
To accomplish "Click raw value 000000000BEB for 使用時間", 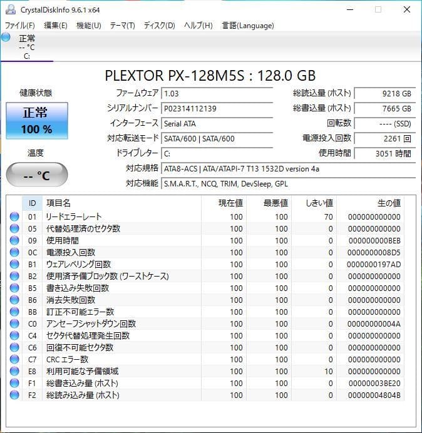I will (374, 240).
